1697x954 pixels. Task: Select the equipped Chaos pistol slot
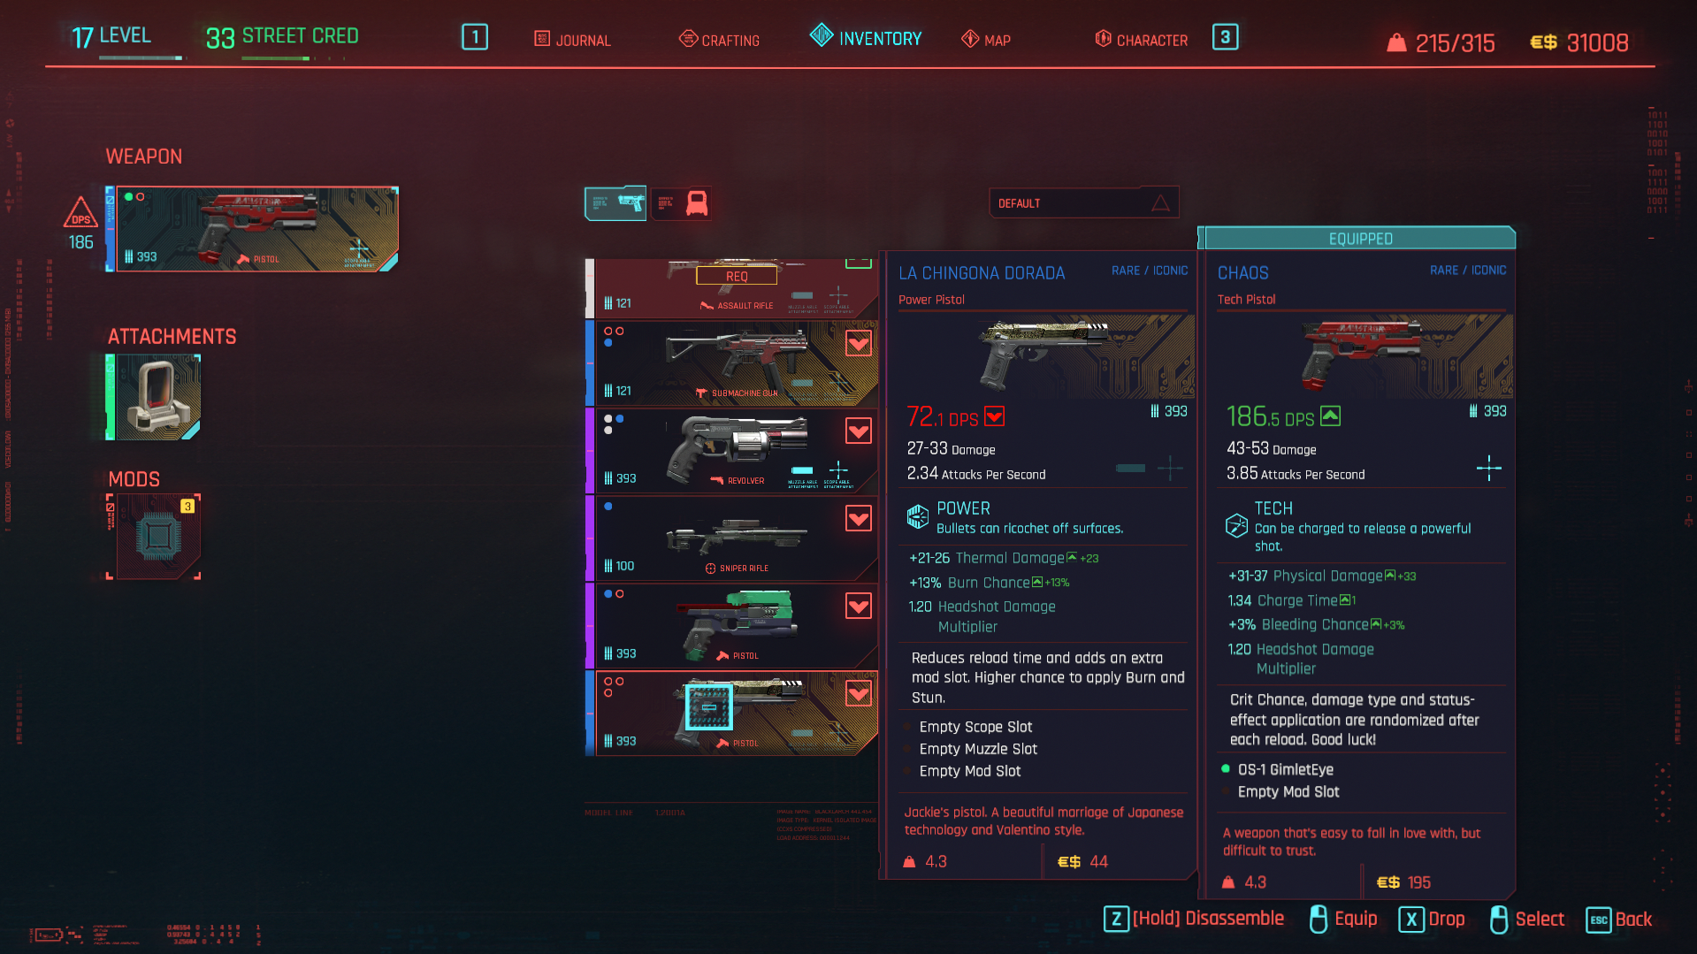[x=256, y=229]
